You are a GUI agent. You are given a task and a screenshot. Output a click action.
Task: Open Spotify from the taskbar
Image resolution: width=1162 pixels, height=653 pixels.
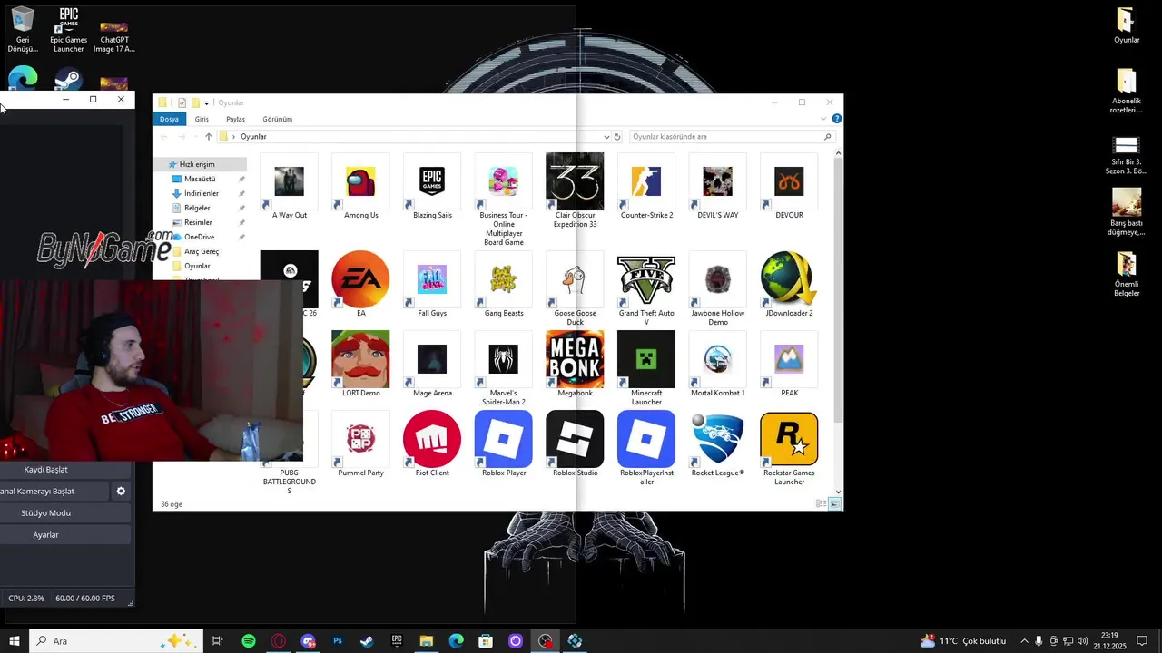(249, 641)
